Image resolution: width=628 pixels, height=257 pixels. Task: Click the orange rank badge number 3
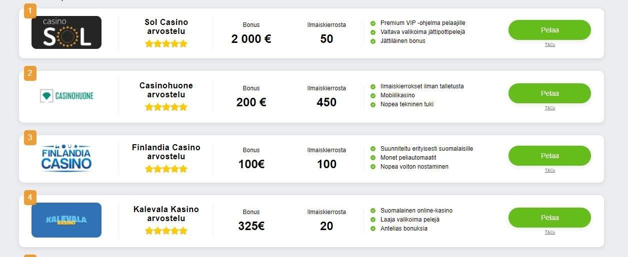30,136
